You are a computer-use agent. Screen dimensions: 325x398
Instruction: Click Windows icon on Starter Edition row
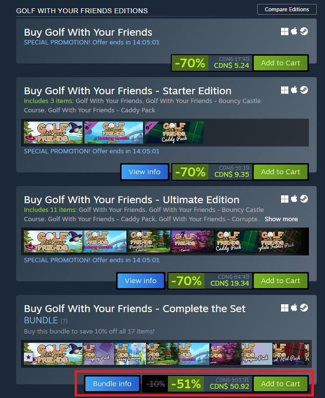coord(284,90)
